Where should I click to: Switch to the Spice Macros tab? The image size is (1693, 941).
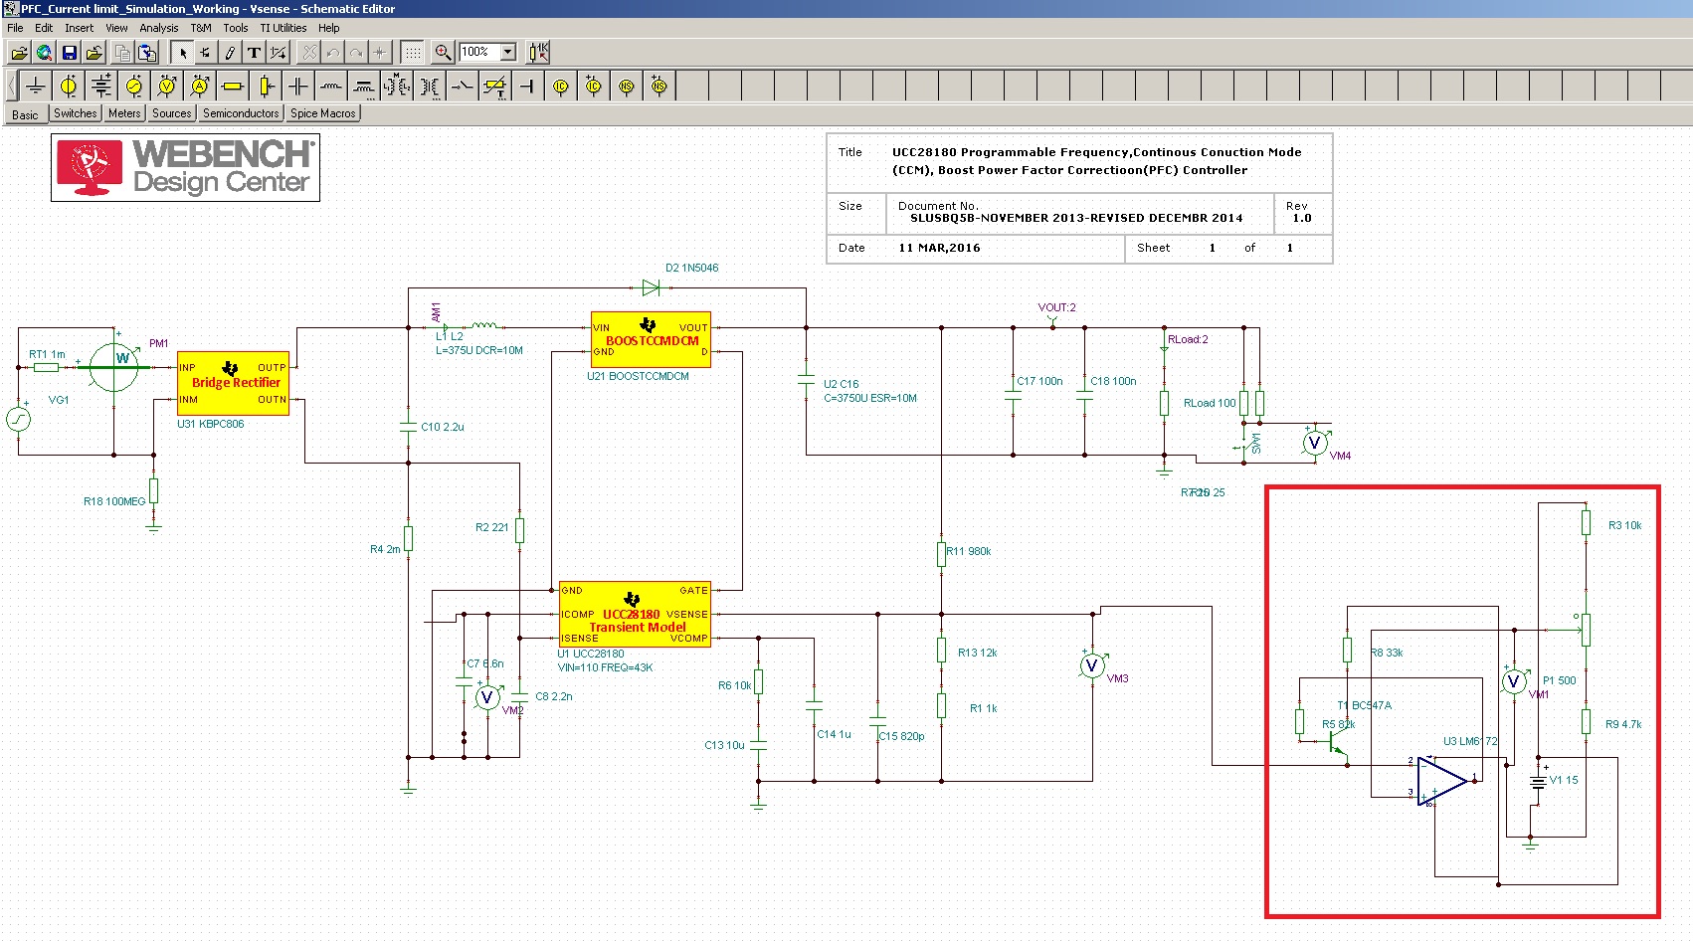point(322,113)
